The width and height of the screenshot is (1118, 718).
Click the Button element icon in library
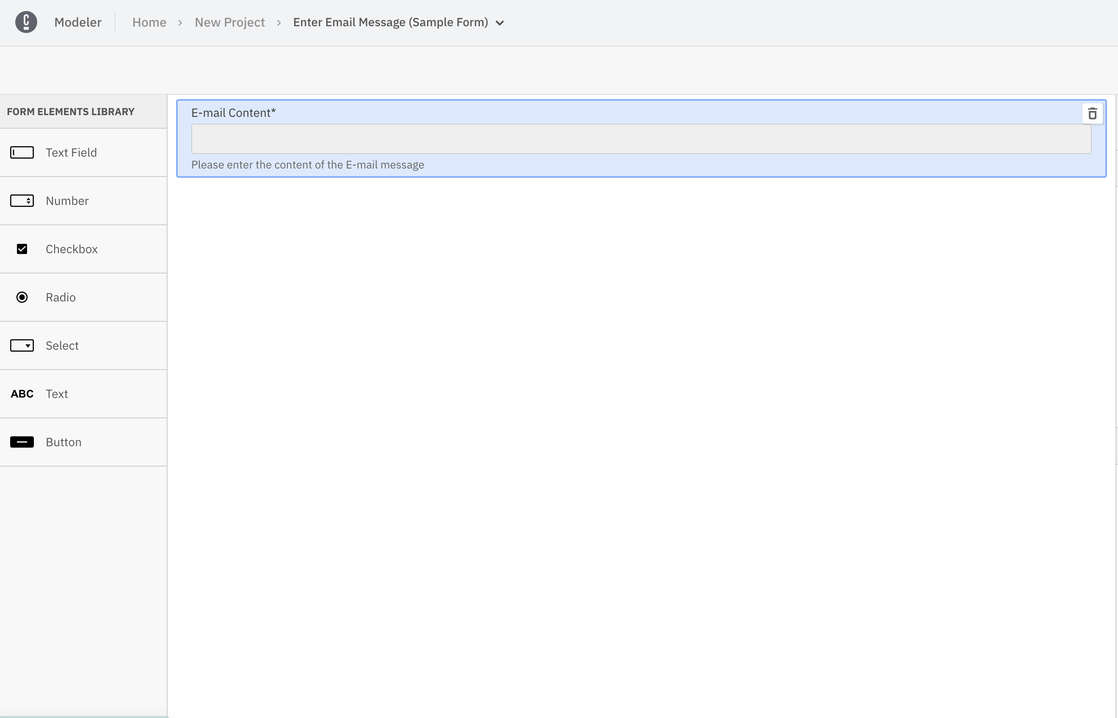(21, 442)
